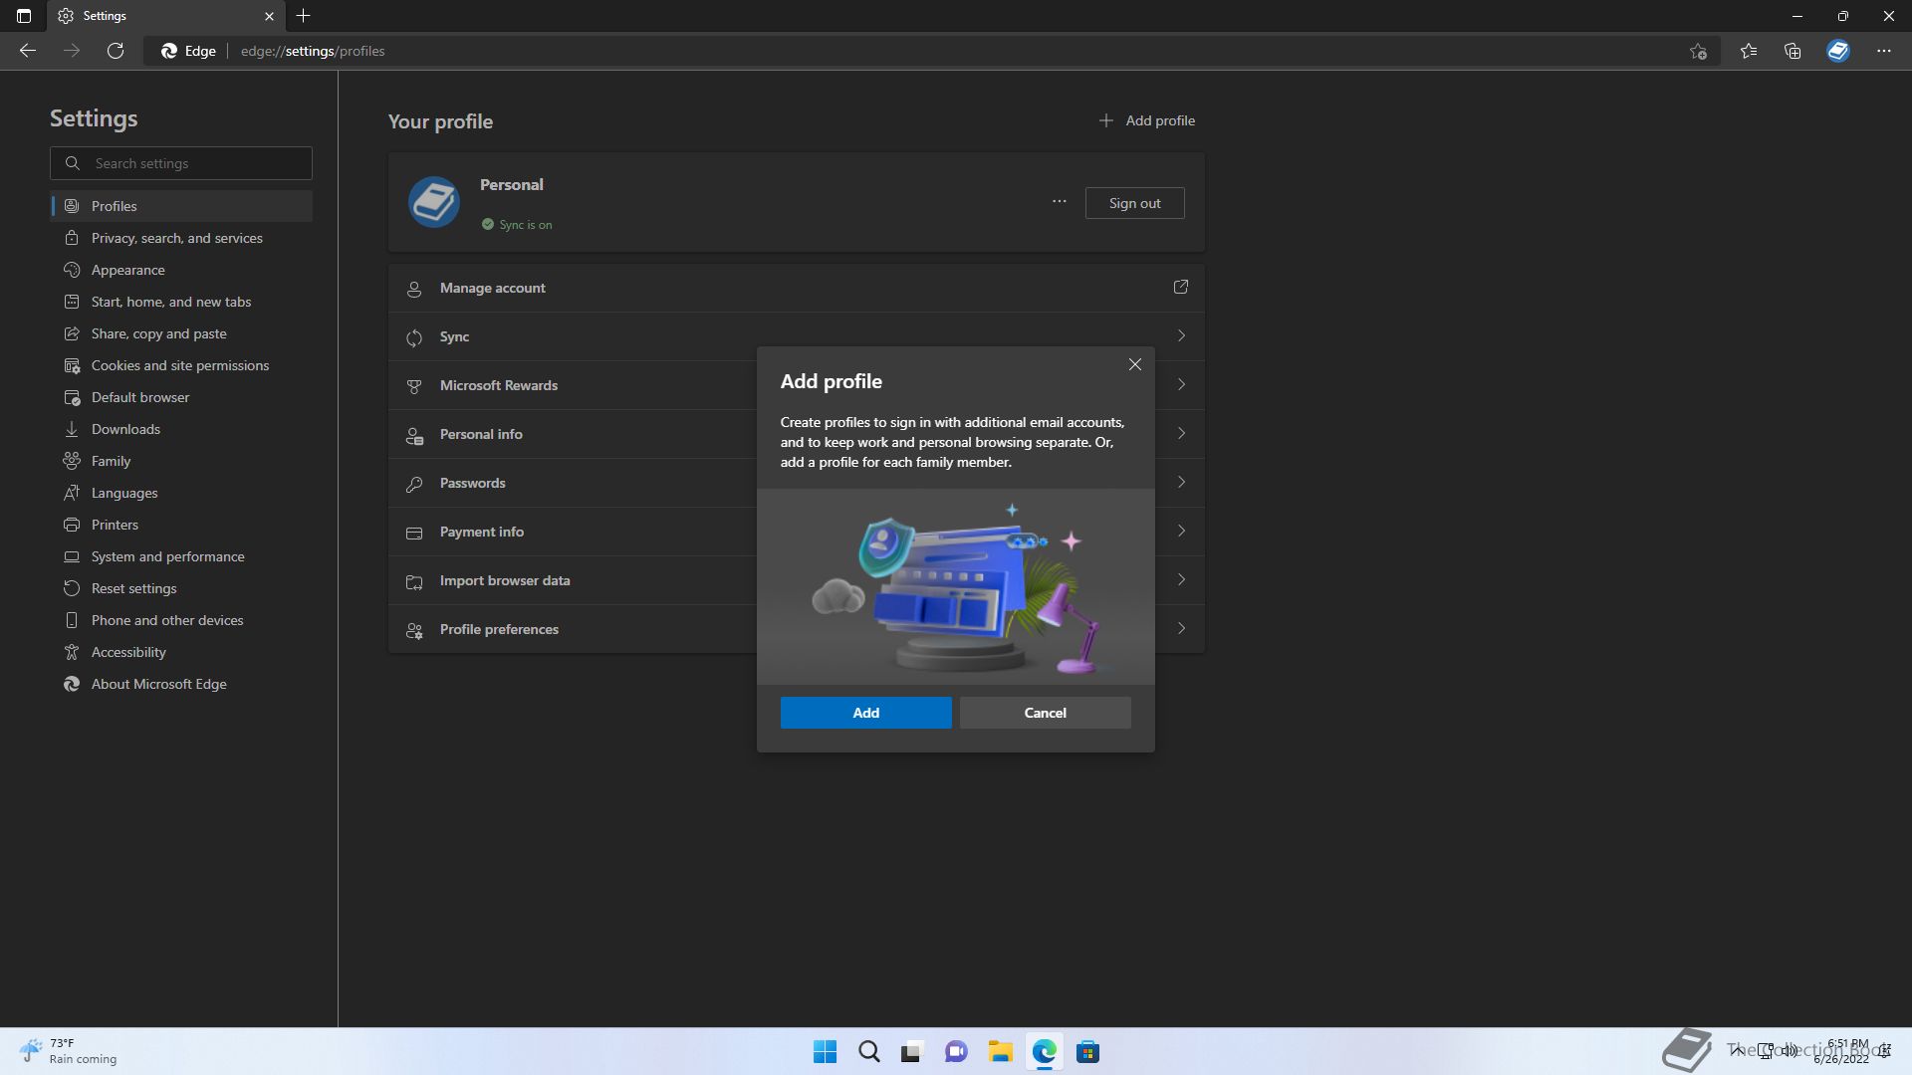Click the Personal profile avatar picture
This screenshot has width=1912, height=1075.
[x=434, y=202]
